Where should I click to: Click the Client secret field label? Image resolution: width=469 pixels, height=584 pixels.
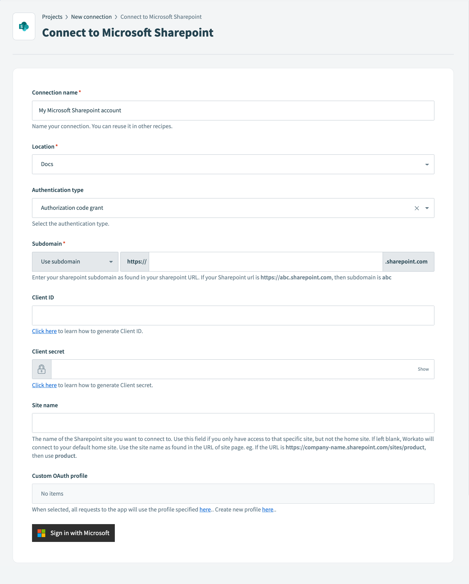48,352
